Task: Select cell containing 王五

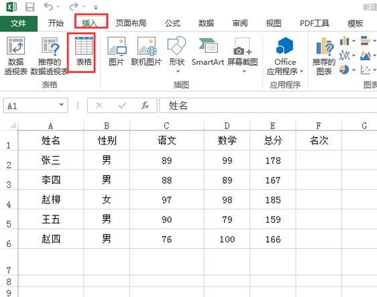Action: point(51,219)
